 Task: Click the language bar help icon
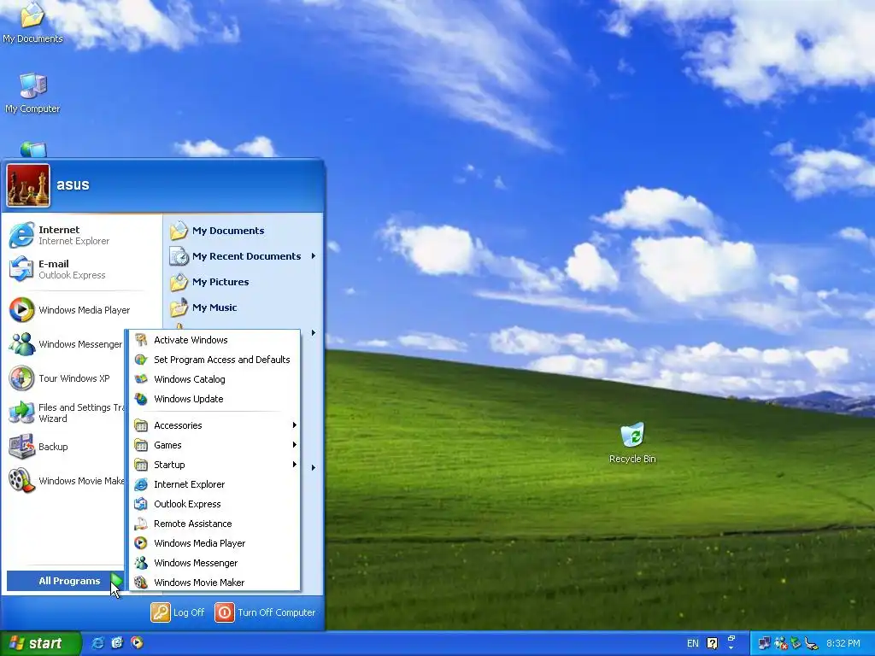click(x=713, y=644)
